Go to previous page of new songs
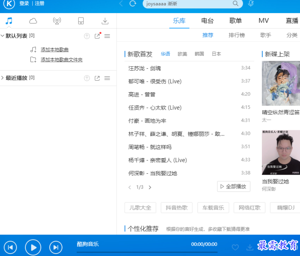 pos(130,187)
